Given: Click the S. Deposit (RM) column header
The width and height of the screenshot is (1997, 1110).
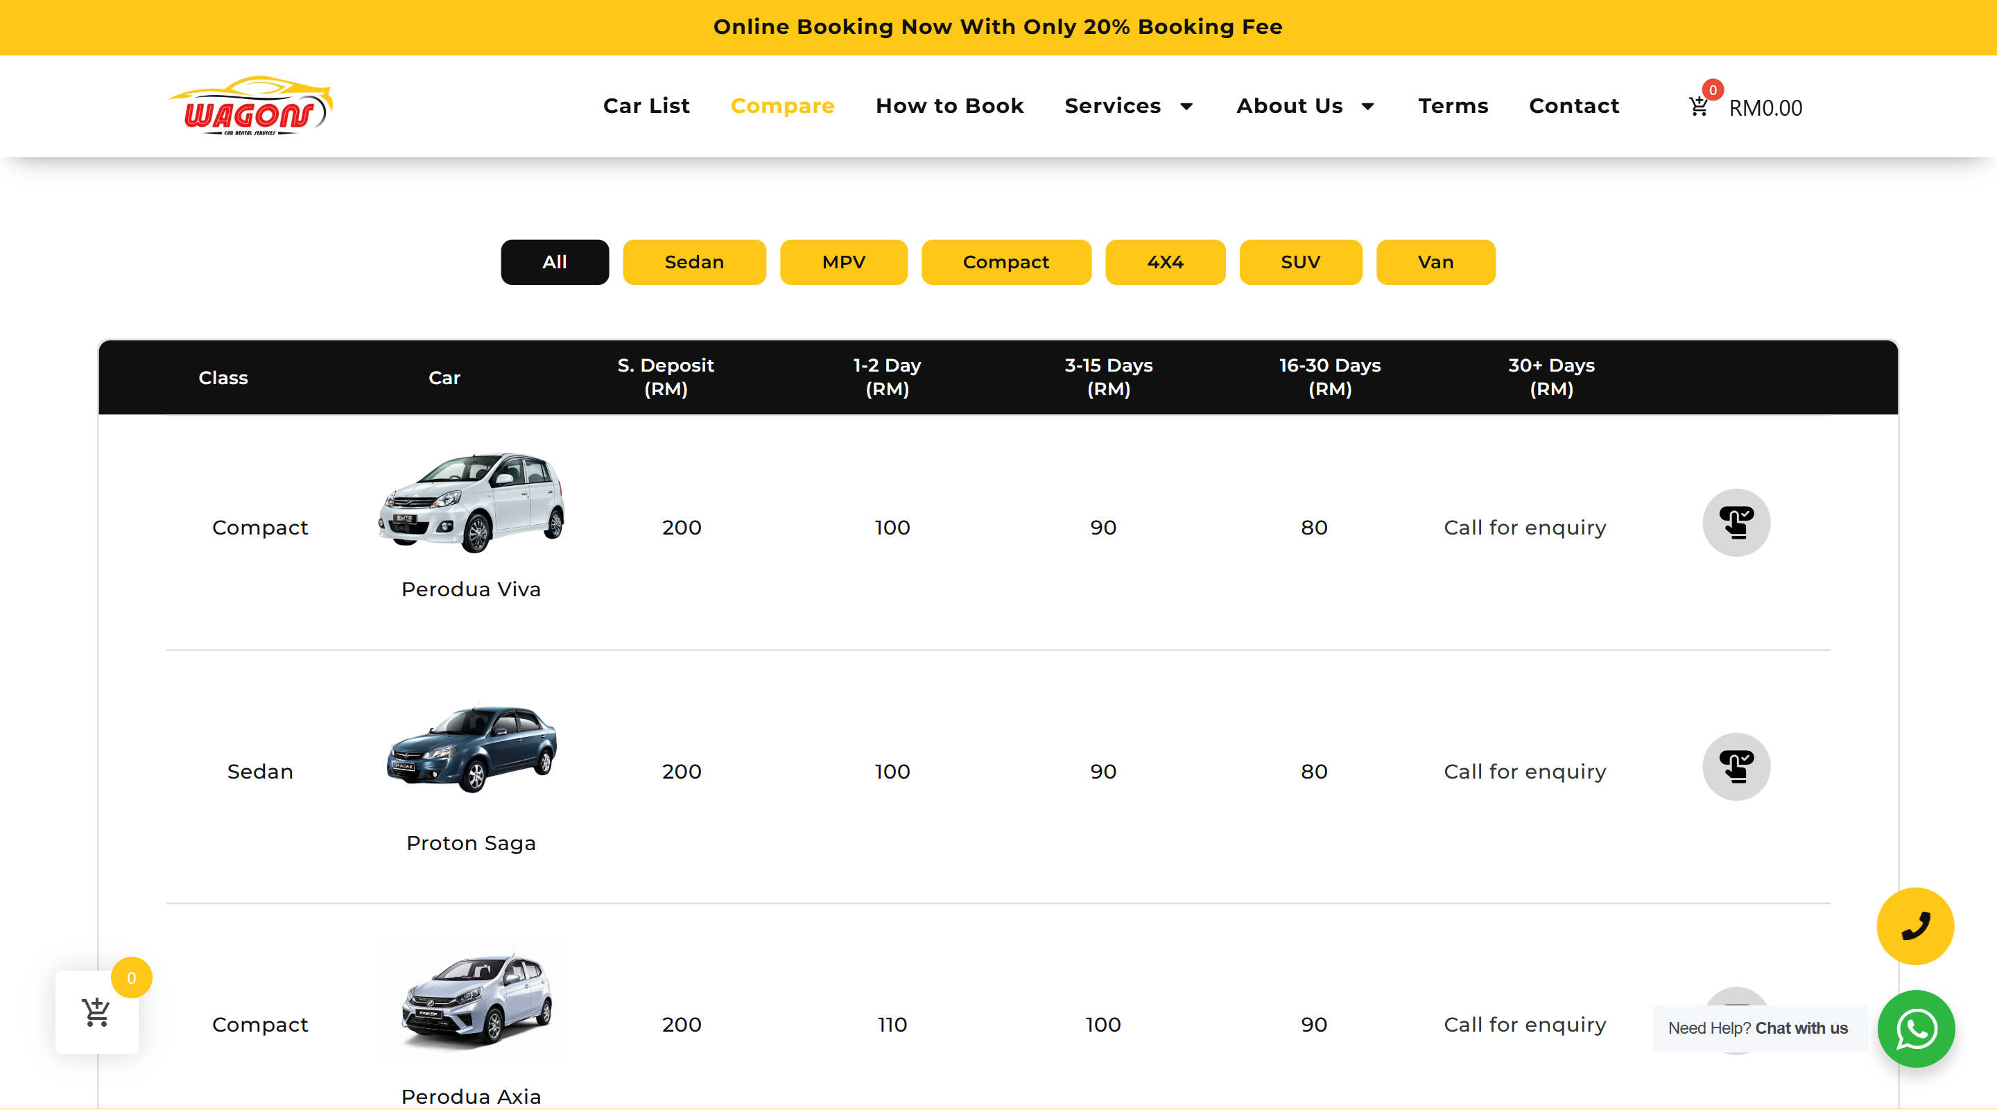Looking at the screenshot, I should coord(665,376).
